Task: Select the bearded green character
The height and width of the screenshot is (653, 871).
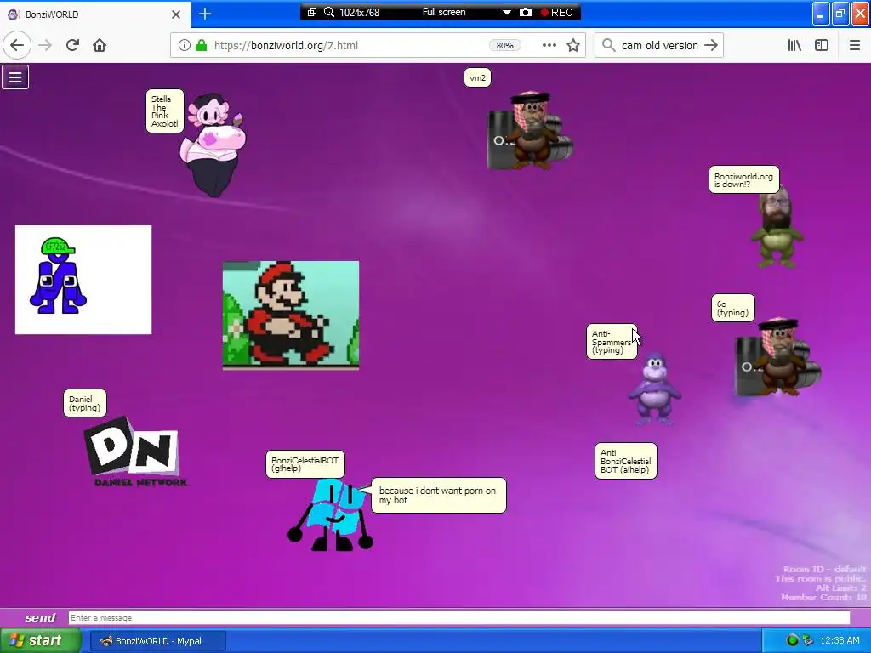Action: tap(777, 226)
